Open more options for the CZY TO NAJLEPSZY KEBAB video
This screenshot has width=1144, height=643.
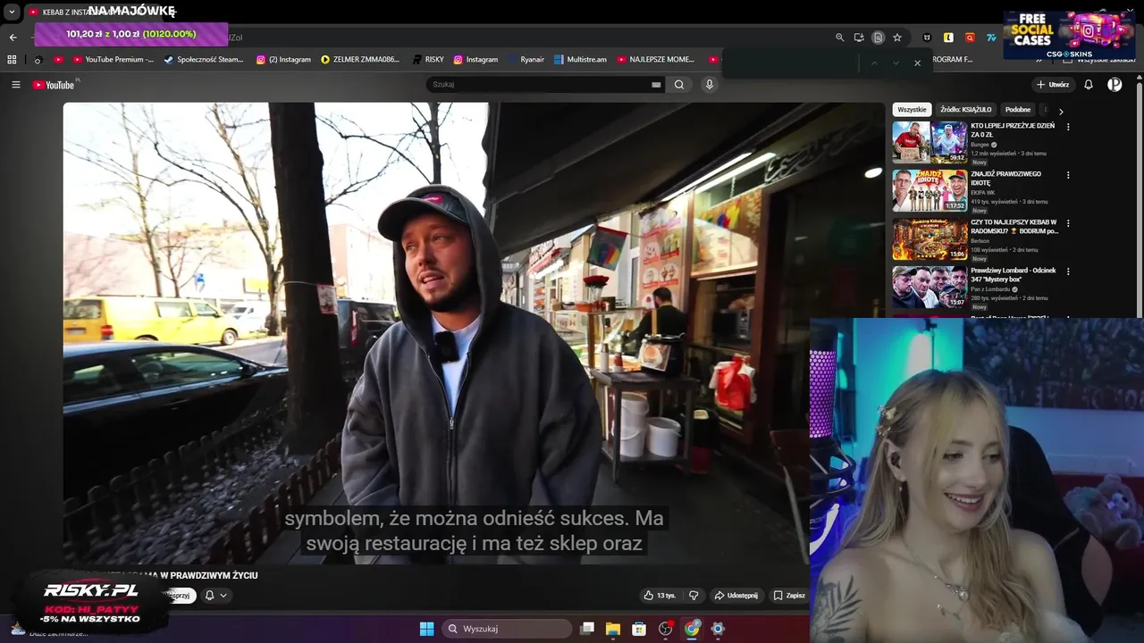[x=1067, y=223]
